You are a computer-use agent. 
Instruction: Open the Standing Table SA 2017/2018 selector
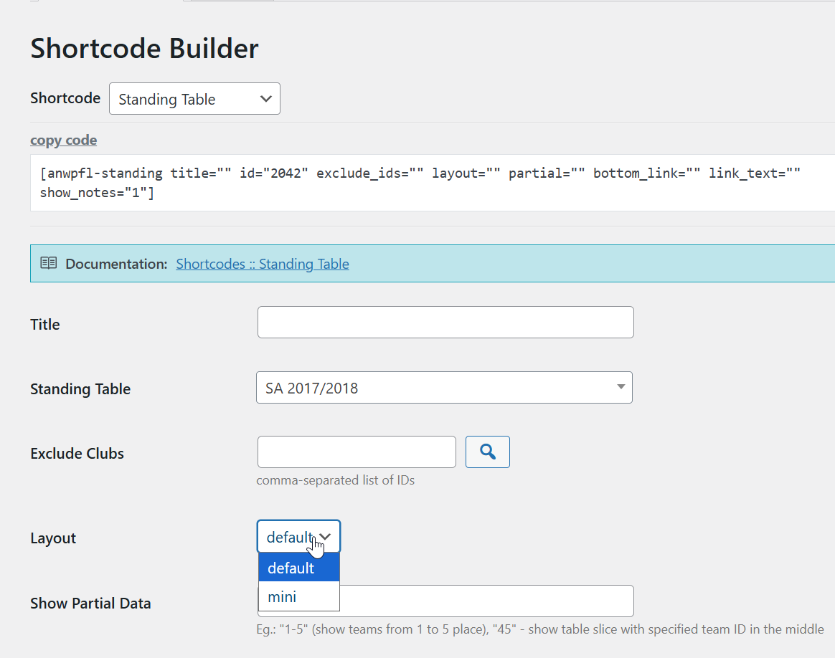(444, 388)
